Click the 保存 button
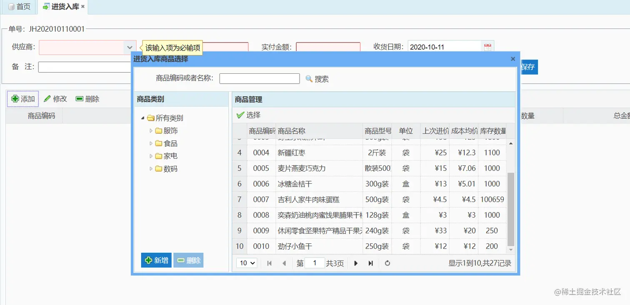Image resolution: width=630 pixels, height=305 pixels. pos(528,67)
